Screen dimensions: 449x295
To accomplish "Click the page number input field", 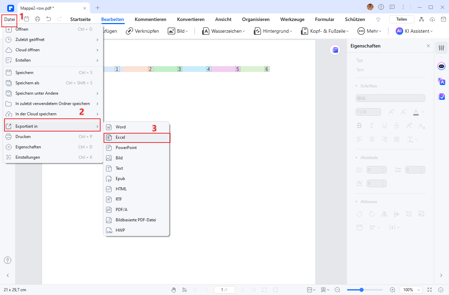I will click(x=224, y=290).
